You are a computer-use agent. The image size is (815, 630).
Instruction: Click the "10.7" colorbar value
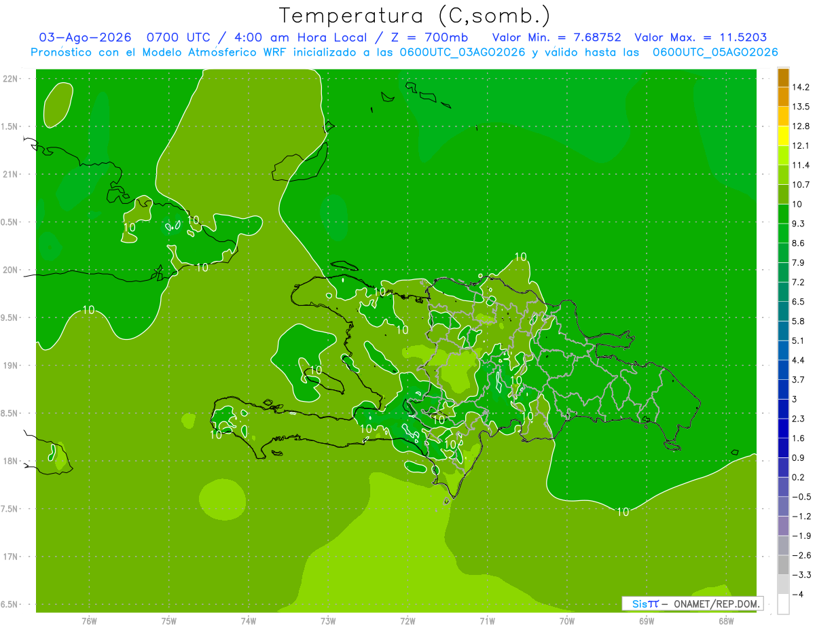click(801, 185)
